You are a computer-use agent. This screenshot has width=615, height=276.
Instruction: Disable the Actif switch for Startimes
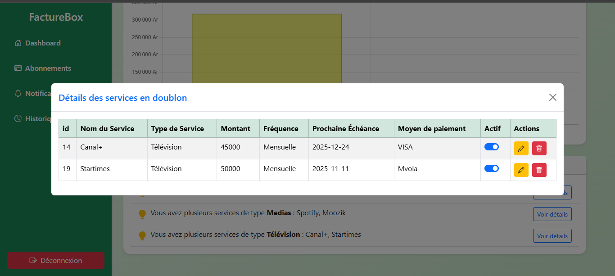click(492, 168)
